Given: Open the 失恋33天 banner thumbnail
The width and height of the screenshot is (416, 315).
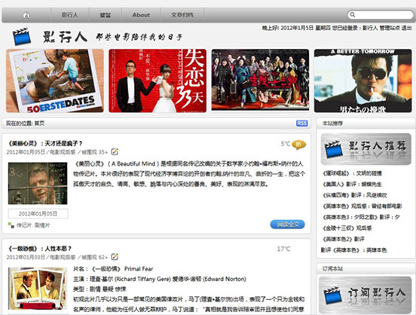Looking at the screenshot, I should click(158, 81).
